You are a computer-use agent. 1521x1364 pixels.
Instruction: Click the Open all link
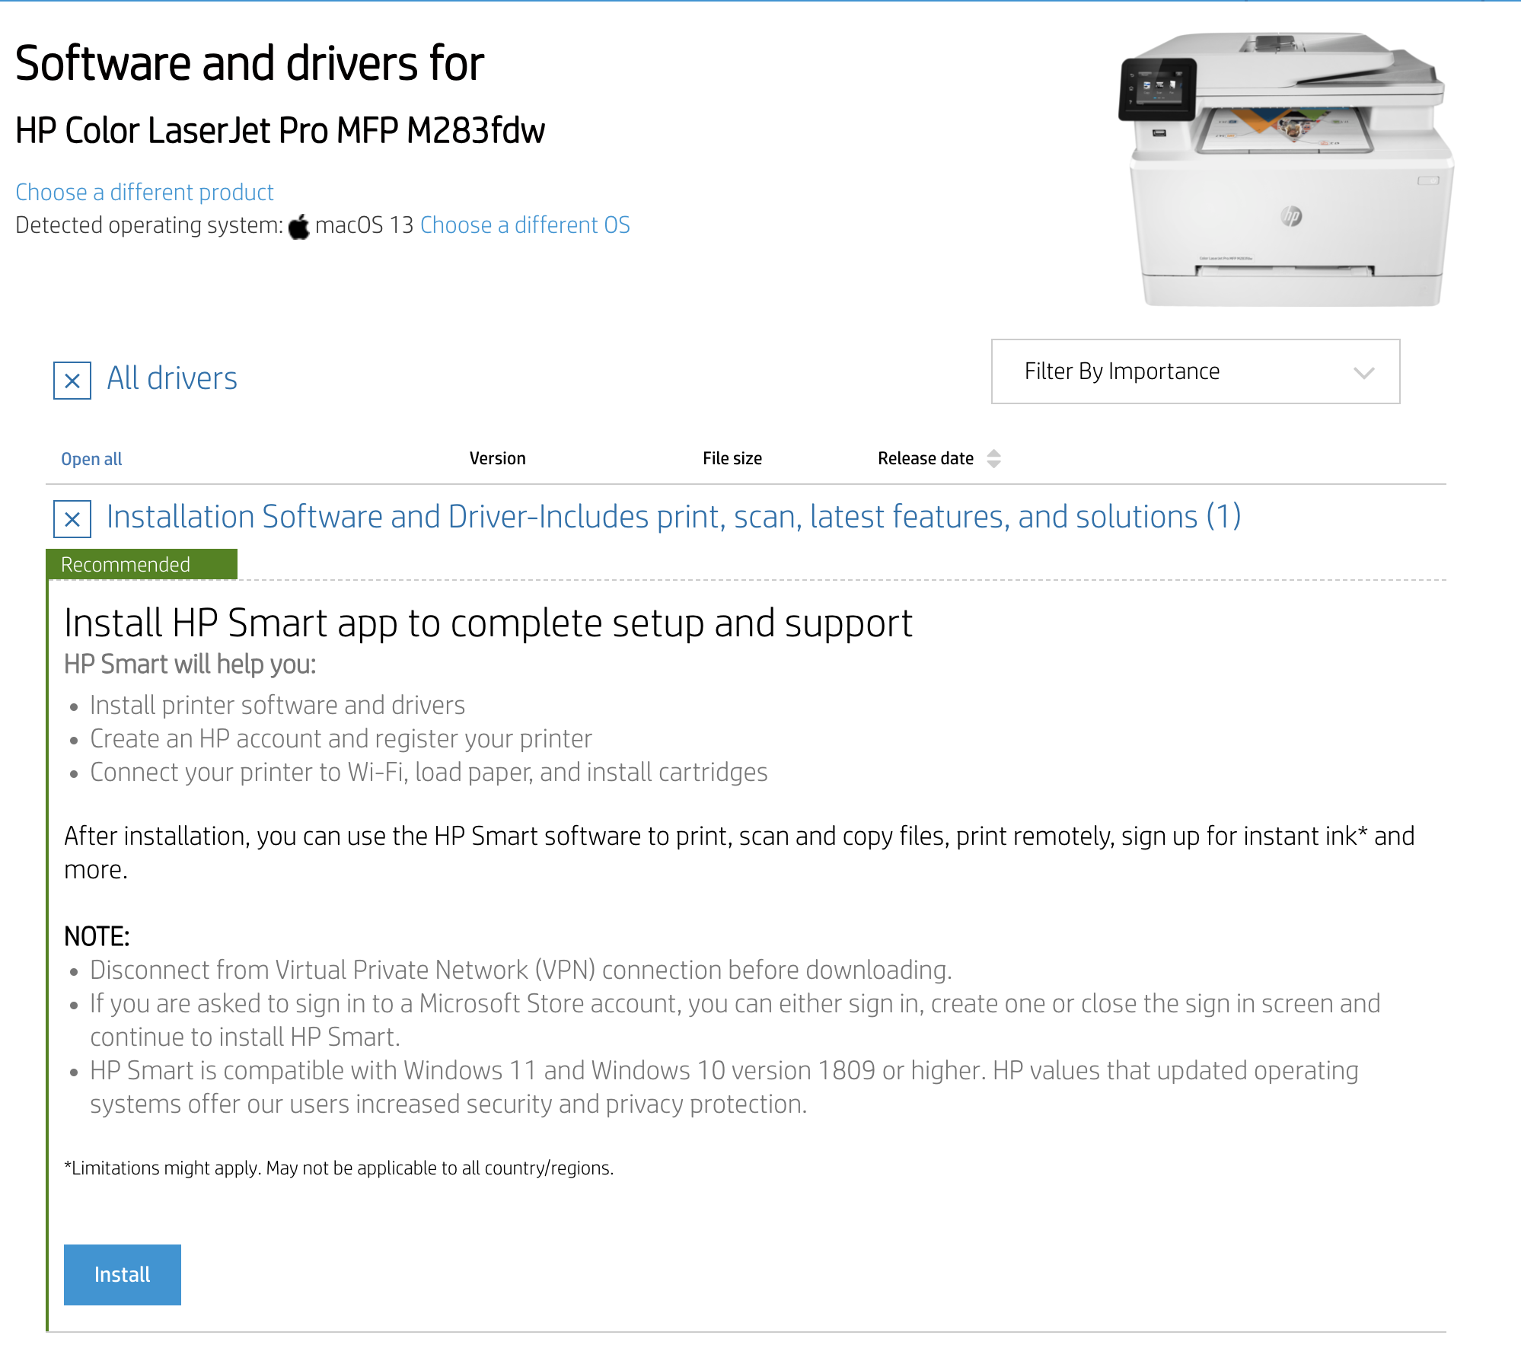coord(91,459)
